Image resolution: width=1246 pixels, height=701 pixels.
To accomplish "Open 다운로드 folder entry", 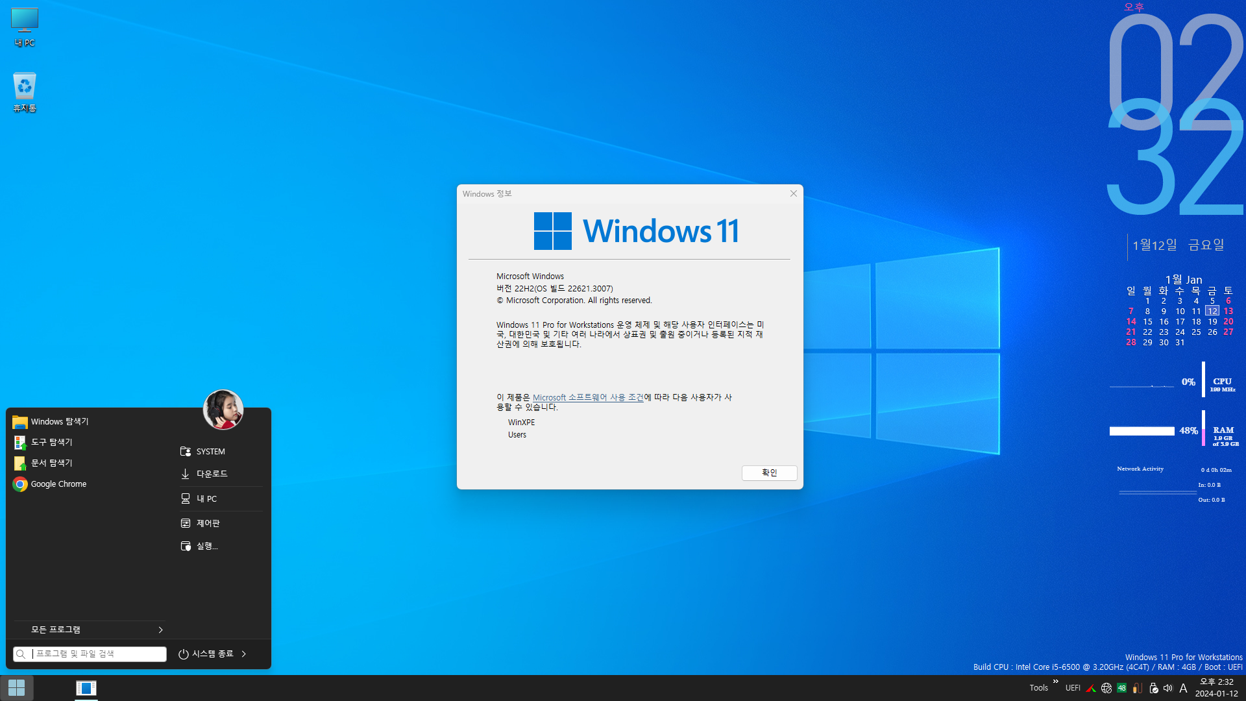I will [221, 474].
